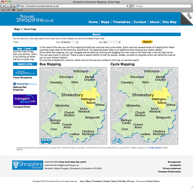The image size is (193, 188).
Task: Open the Maps navigation item
Action: [105, 22]
